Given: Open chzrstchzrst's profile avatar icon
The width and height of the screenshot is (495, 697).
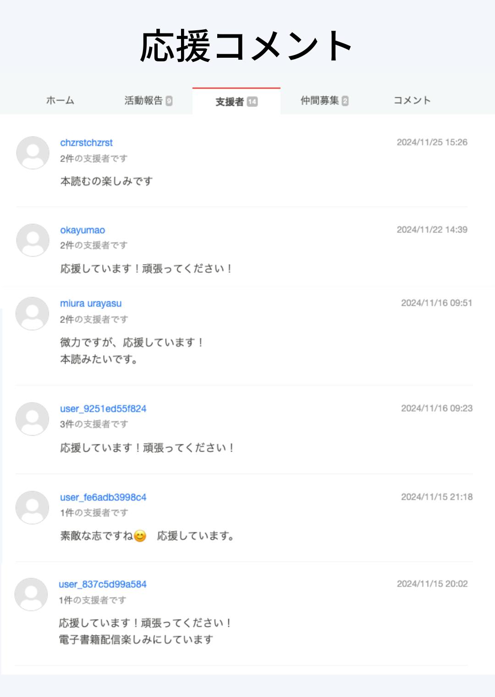Looking at the screenshot, I should point(33,153).
